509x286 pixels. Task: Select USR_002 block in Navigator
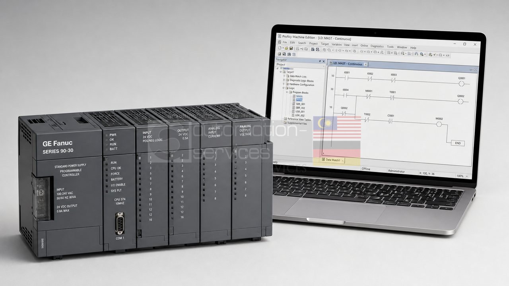point(300,116)
